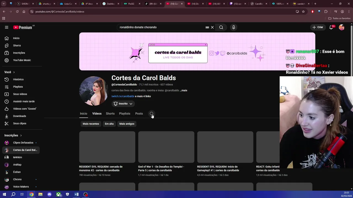
Task: Open Chrono subscription channel
Action: pyautogui.click(x=21, y=179)
